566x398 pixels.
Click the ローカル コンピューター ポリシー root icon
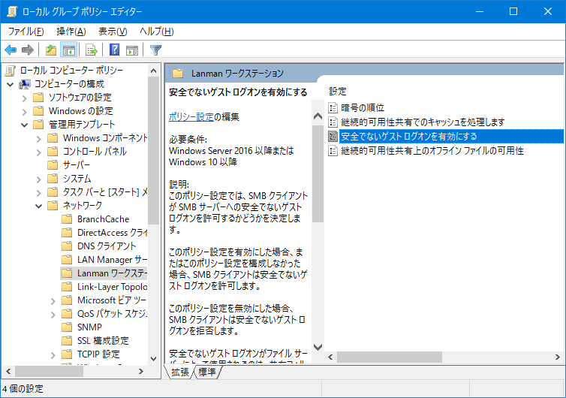point(11,71)
